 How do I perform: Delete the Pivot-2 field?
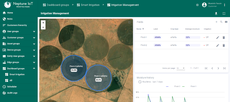(224, 45)
